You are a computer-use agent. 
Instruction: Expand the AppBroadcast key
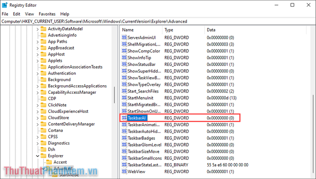37,48
